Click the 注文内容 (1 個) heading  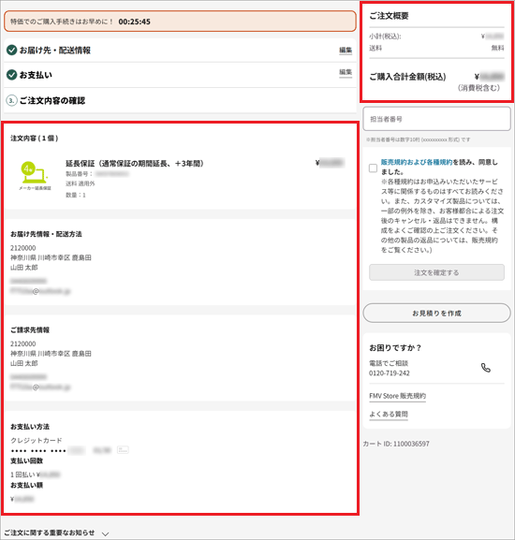coord(34,139)
